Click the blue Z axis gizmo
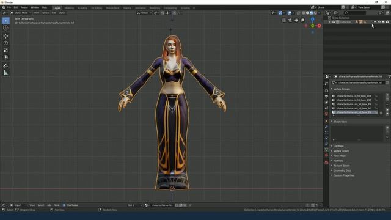391x220 pixels. click(312, 19)
